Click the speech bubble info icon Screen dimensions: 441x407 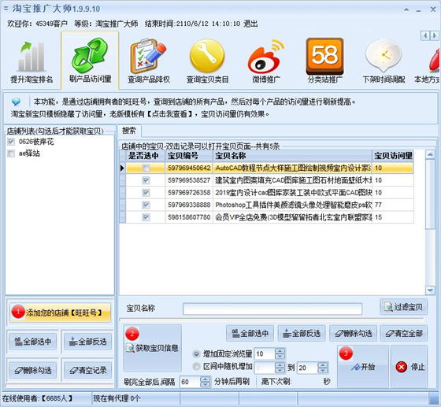click(16, 102)
